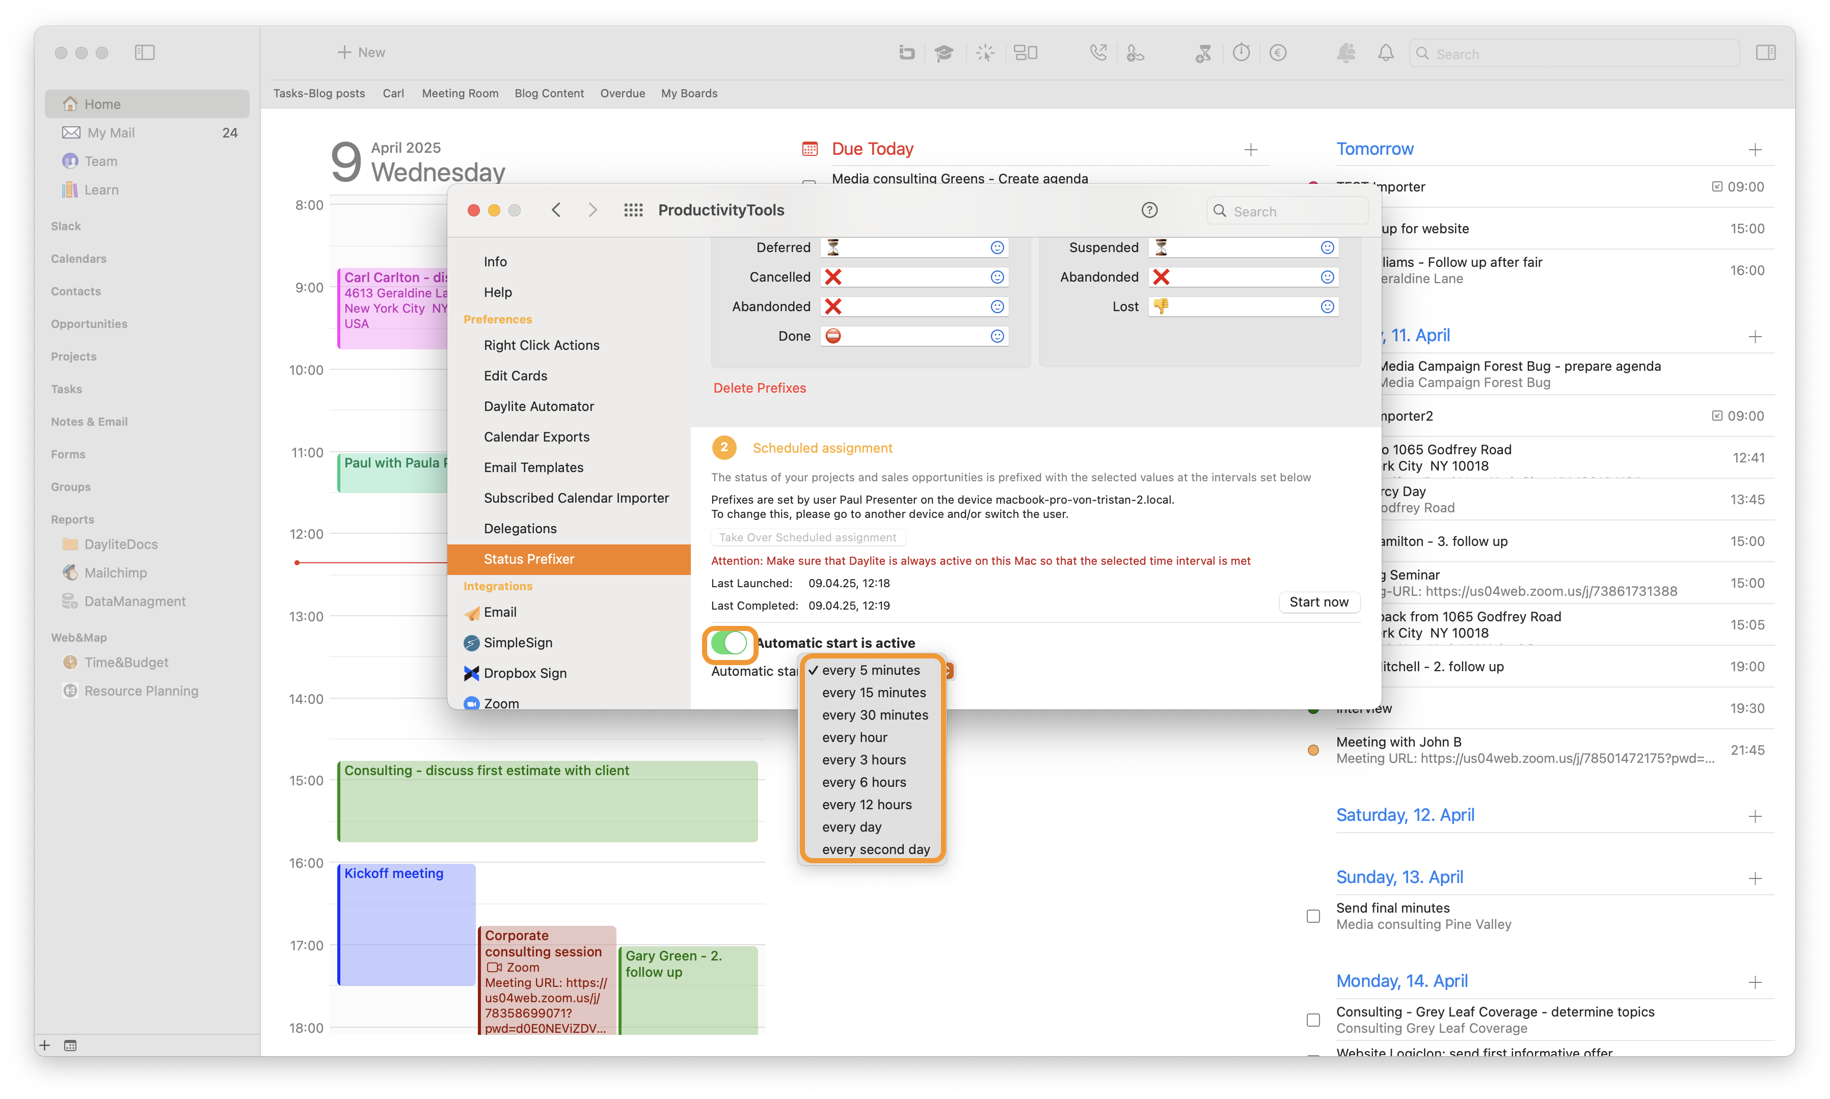Open Meeting with John B entry

pyautogui.click(x=1541, y=750)
